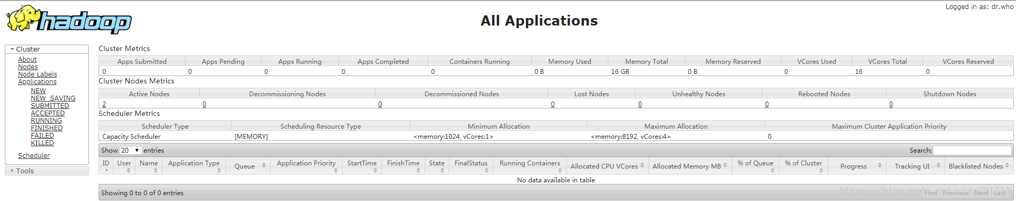Sort table by State column
Screen dimensions: 1016x201
click(437, 166)
